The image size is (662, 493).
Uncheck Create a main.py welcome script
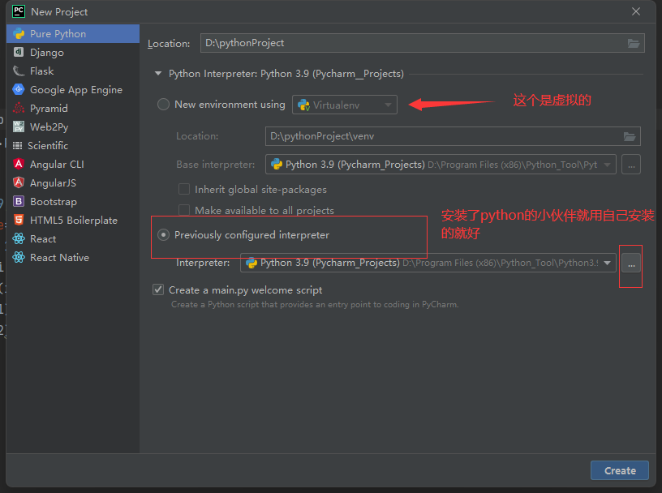(158, 289)
